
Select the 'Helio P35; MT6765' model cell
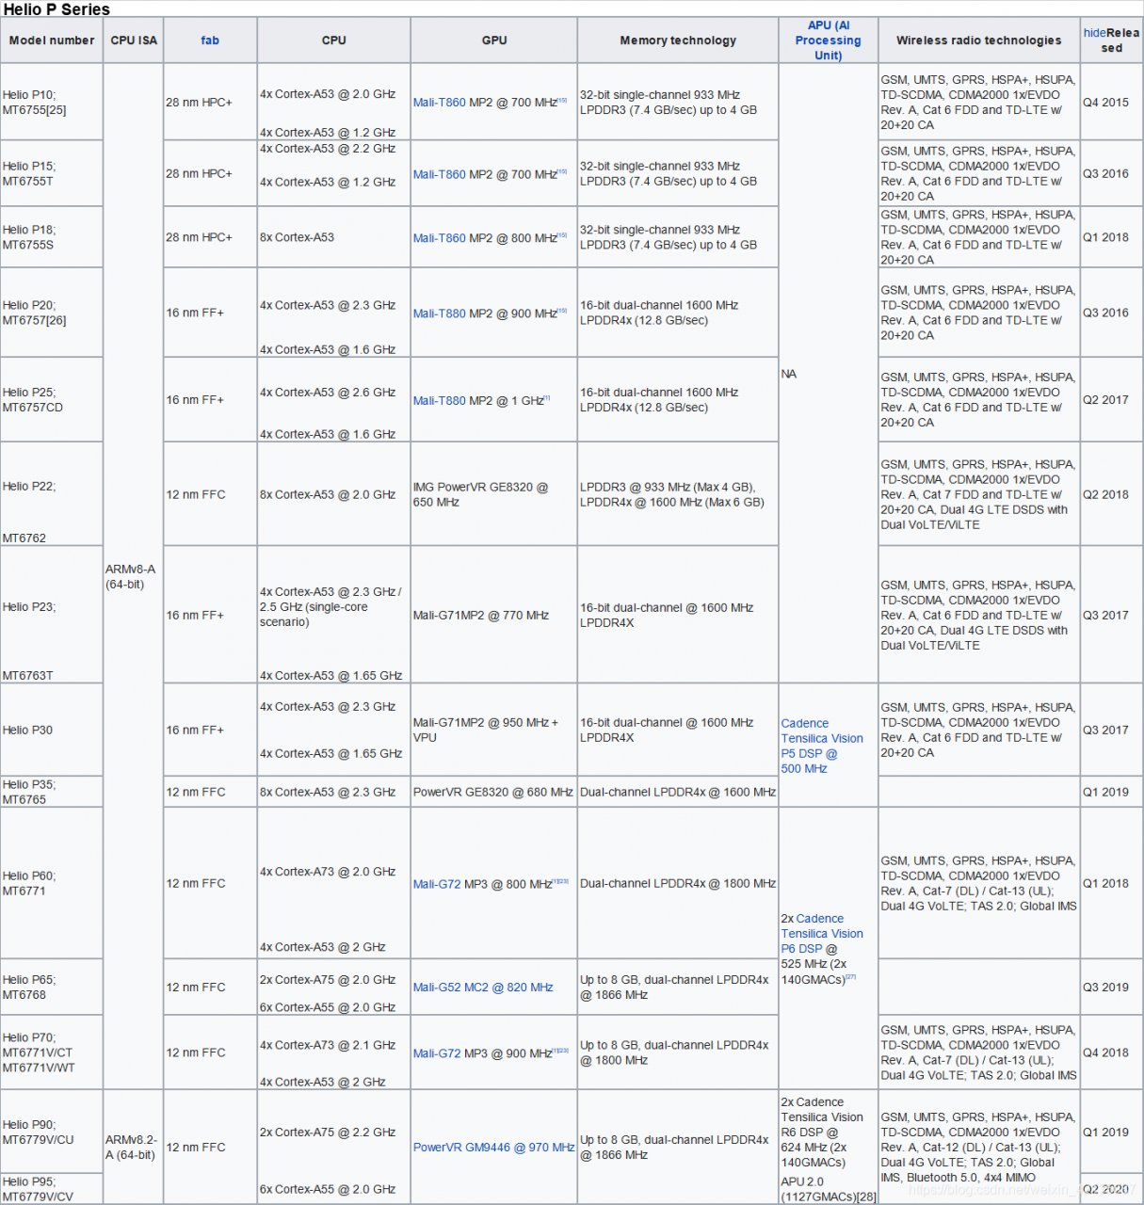(52, 792)
